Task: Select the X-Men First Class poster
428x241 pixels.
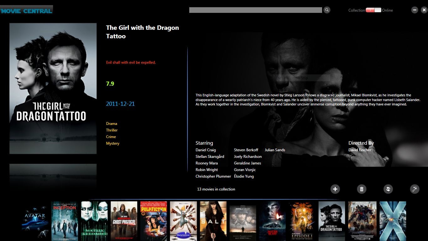Action: (x=393, y=221)
